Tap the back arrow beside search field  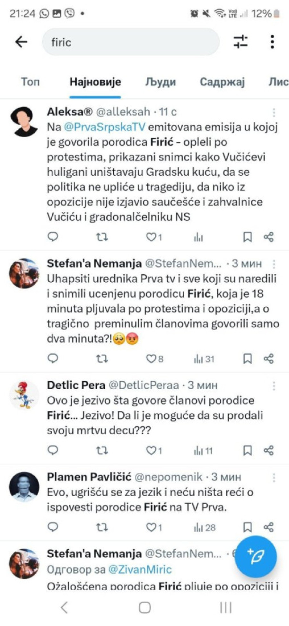21,42
